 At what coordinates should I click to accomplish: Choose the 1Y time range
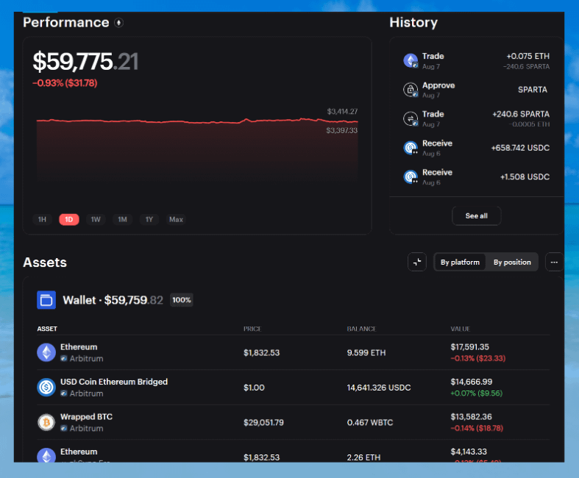click(x=149, y=219)
